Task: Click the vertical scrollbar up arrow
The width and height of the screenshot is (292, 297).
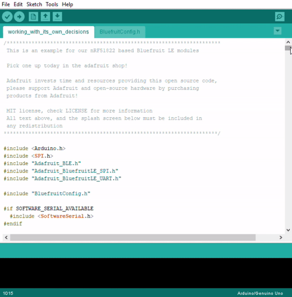Action: click(288, 42)
